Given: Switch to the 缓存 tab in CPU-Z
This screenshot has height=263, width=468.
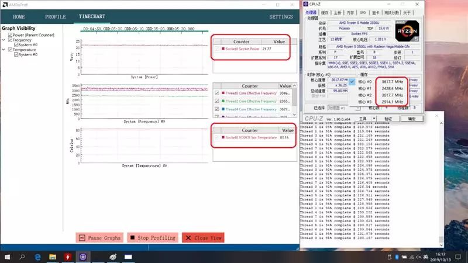Looking at the screenshot, I should (x=325, y=12).
